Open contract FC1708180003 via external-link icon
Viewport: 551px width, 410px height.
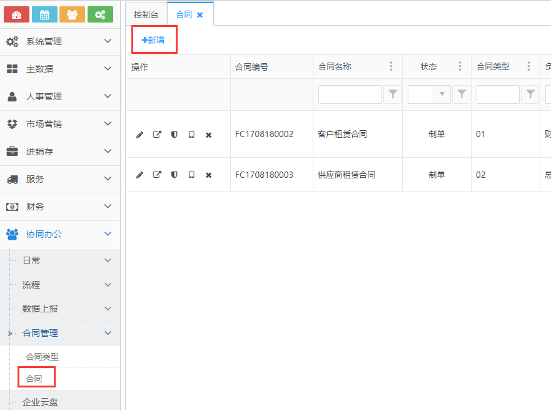[x=157, y=175]
